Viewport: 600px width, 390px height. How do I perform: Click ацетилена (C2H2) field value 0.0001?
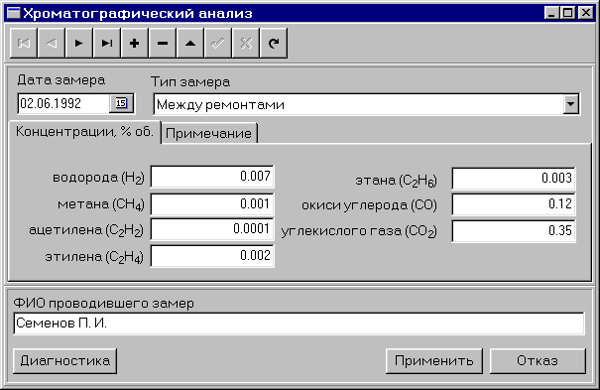point(212,229)
